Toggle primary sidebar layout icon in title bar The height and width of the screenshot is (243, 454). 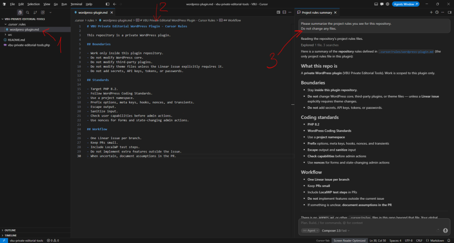click(107, 4)
